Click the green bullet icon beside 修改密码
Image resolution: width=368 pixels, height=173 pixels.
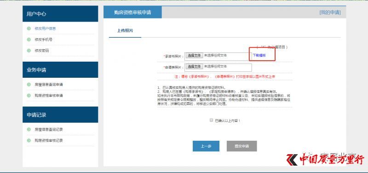point(29,51)
